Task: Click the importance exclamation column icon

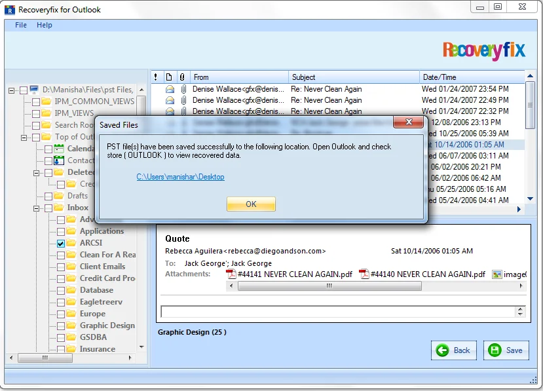Action: point(155,77)
